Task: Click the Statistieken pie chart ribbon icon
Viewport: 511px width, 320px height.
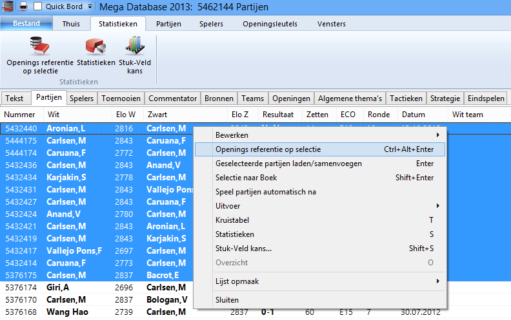Action: point(95,52)
